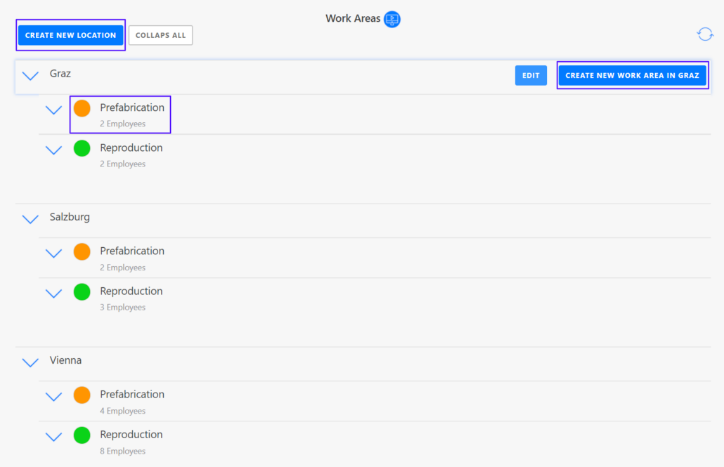Expand Reproduction work area in Salzburg

pyautogui.click(x=54, y=293)
